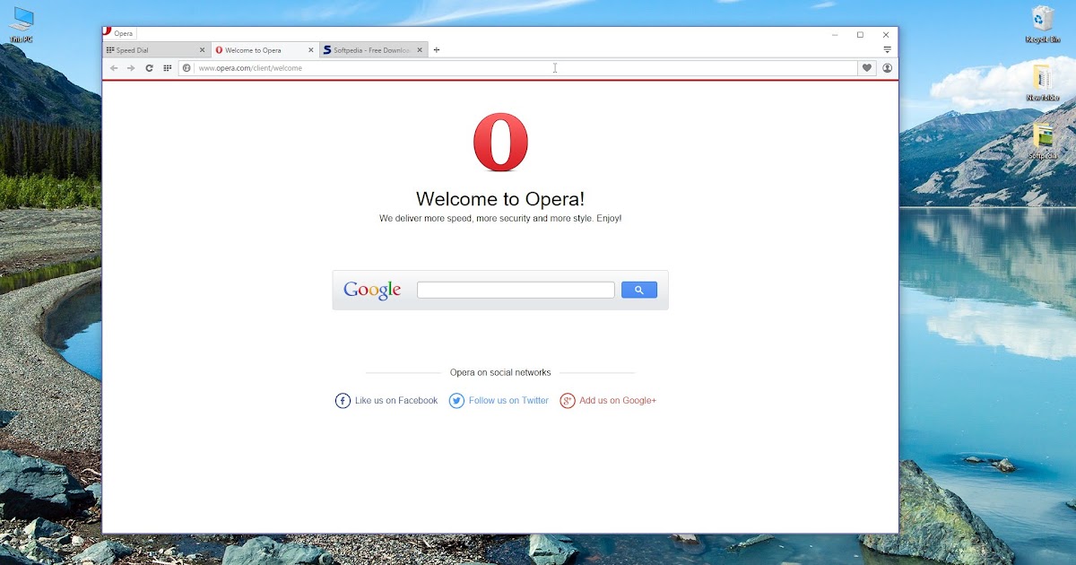This screenshot has height=565, width=1076.
Task: Open Follow us on Twitter link
Action: [x=508, y=401]
